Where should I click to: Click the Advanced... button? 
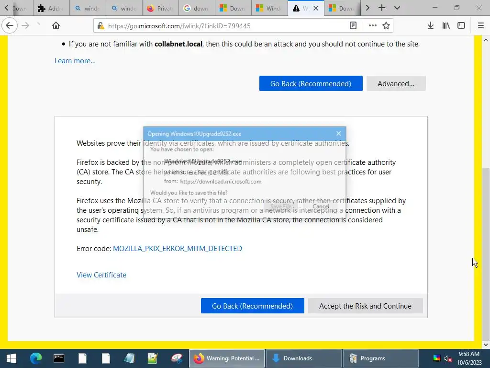tap(396, 83)
